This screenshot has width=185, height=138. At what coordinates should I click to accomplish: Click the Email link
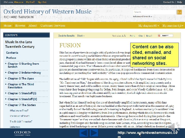point(149,36)
